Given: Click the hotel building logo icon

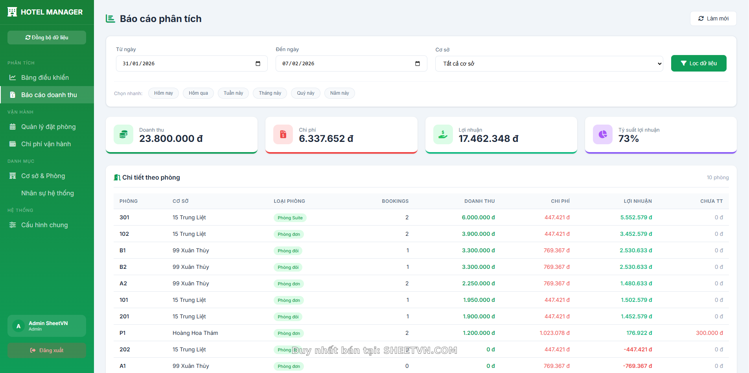Looking at the screenshot, I should 12,12.
